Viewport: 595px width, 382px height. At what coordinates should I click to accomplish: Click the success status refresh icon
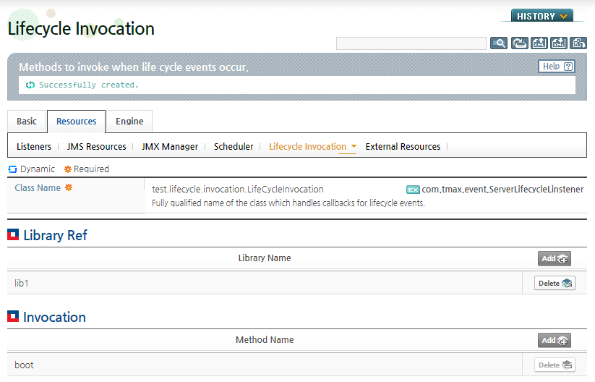tap(30, 85)
